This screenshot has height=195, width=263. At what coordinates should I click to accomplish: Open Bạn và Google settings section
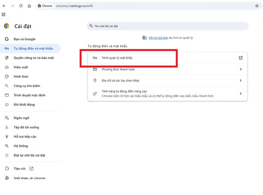[24, 39]
